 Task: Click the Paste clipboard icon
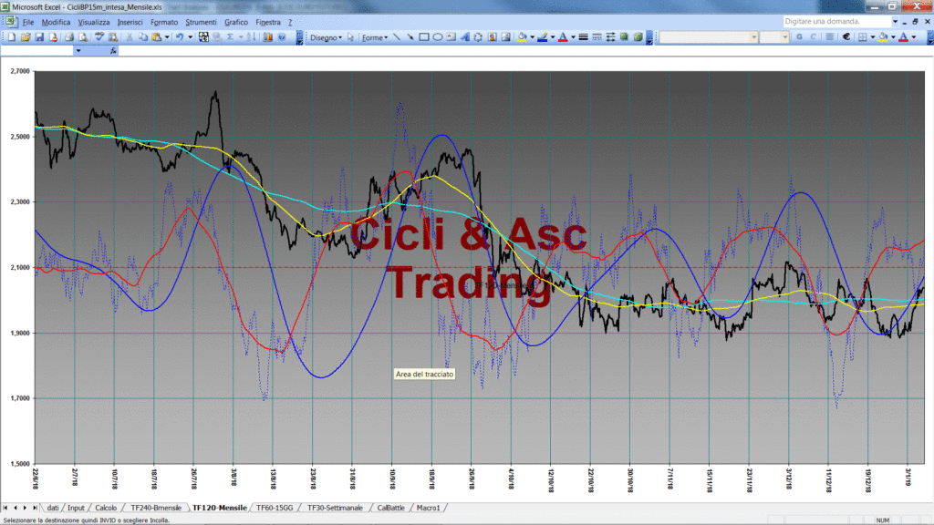point(157,36)
